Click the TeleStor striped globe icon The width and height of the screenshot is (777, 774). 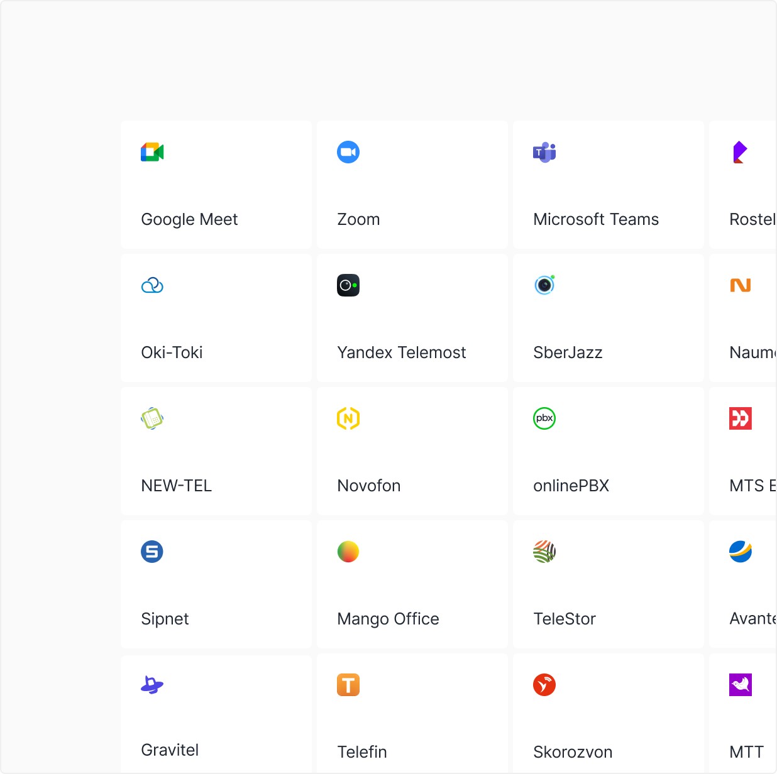pyautogui.click(x=544, y=552)
